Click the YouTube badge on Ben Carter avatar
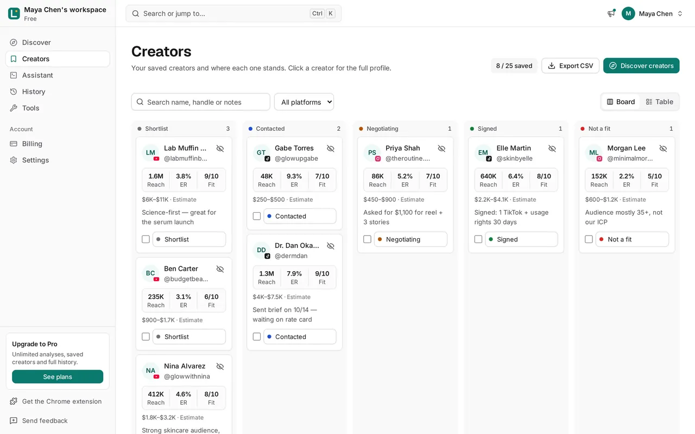 (156, 279)
